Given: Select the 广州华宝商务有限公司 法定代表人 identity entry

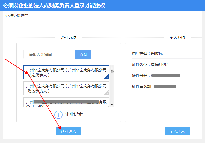Looking at the screenshot, I should tap(66, 72).
